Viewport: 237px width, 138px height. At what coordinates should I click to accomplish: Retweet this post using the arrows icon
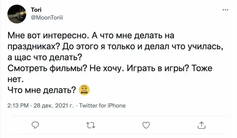[91, 125]
